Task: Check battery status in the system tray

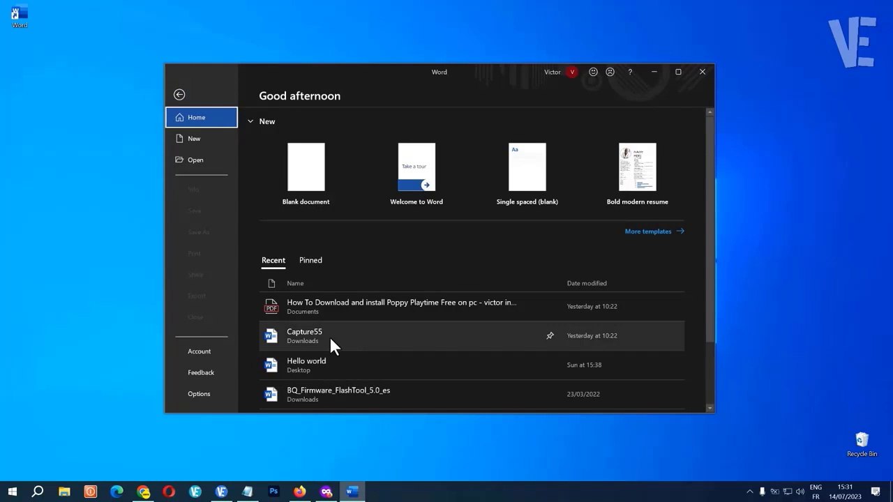Action: click(775, 492)
